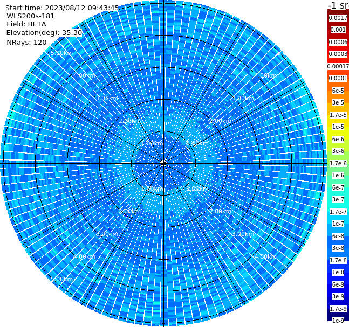Screen dimensions: 349x327
Task: Click the 'Start time: 2023/08/12 09:43:45' header text
Action: (62, 8)
